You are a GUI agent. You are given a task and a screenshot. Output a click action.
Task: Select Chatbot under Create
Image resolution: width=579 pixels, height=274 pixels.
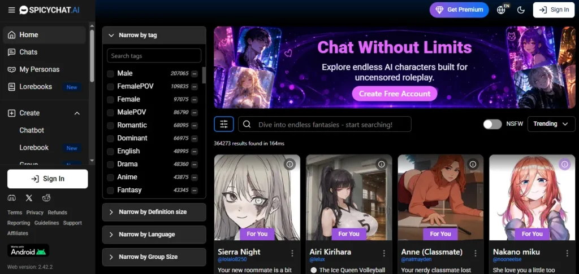tap(32, 130)
